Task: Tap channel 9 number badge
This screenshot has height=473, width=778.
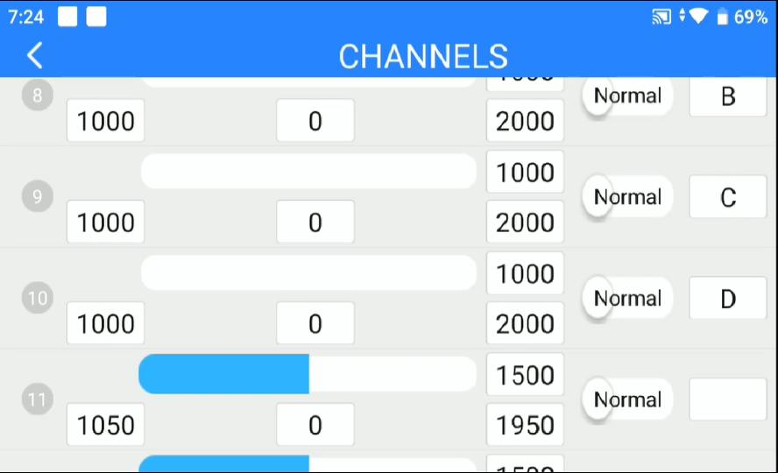Action: coord(37,196)
